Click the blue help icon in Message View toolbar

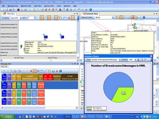click(60, 71)
